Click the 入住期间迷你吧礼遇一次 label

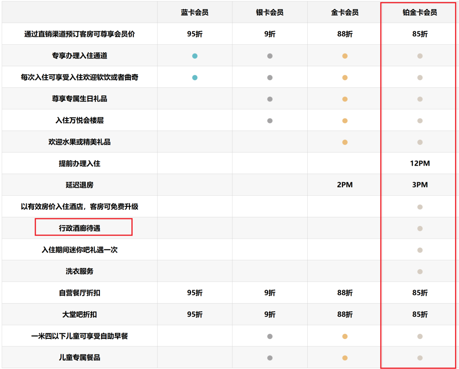coord(79,250)
